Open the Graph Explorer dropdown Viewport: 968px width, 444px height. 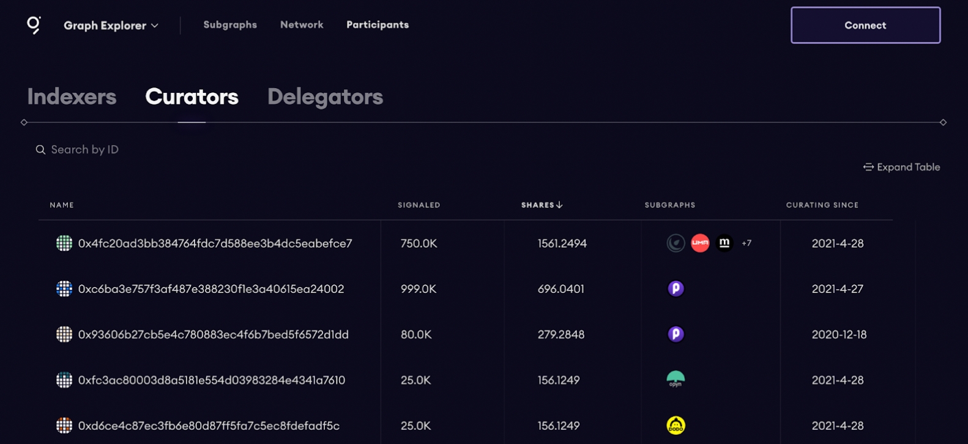click(111, 26)
